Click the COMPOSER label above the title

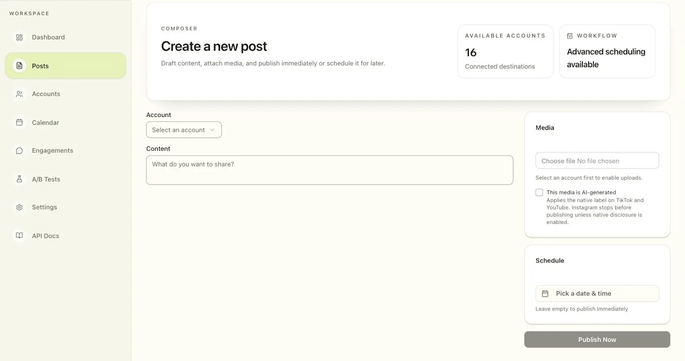pyautogui.click(x=179, y=29)
